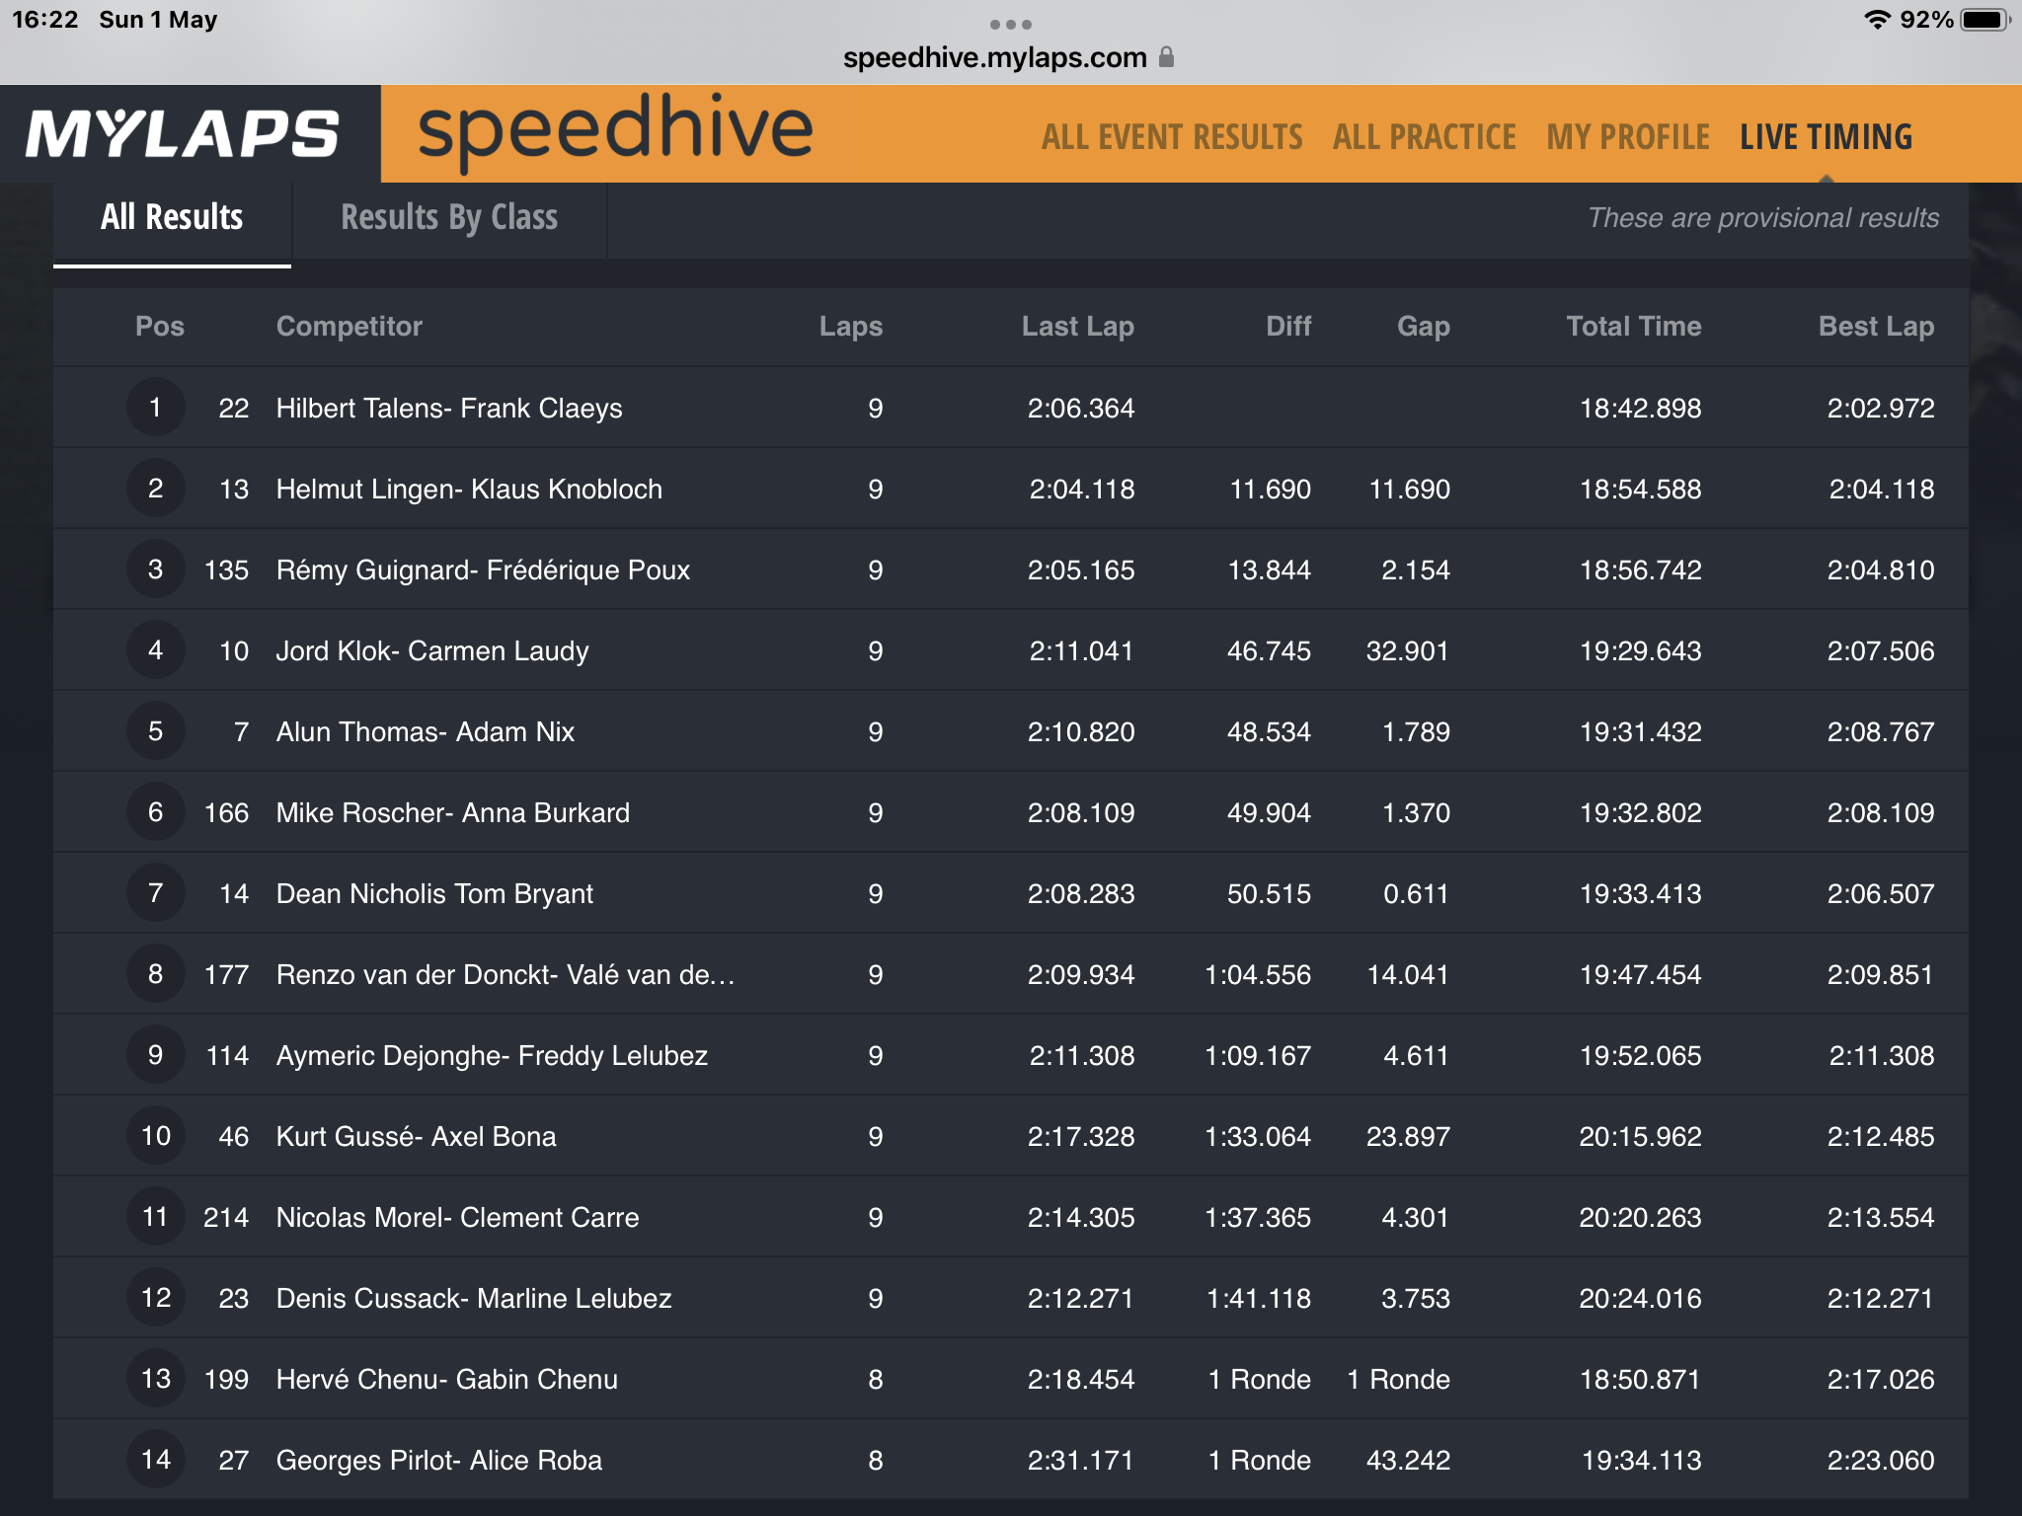Tap the battery status icon

(x=1985, y=20)
